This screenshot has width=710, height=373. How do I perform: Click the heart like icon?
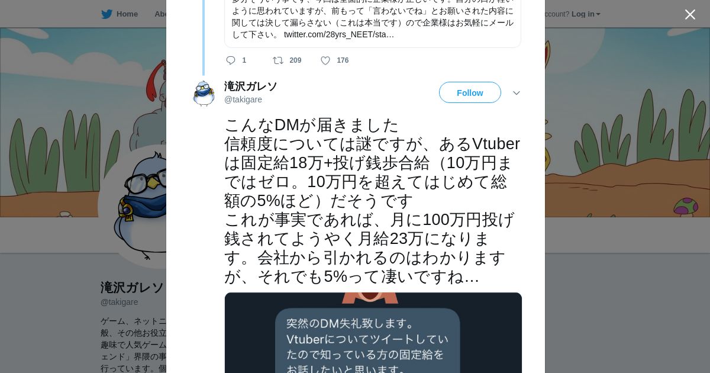click(325, 60)
